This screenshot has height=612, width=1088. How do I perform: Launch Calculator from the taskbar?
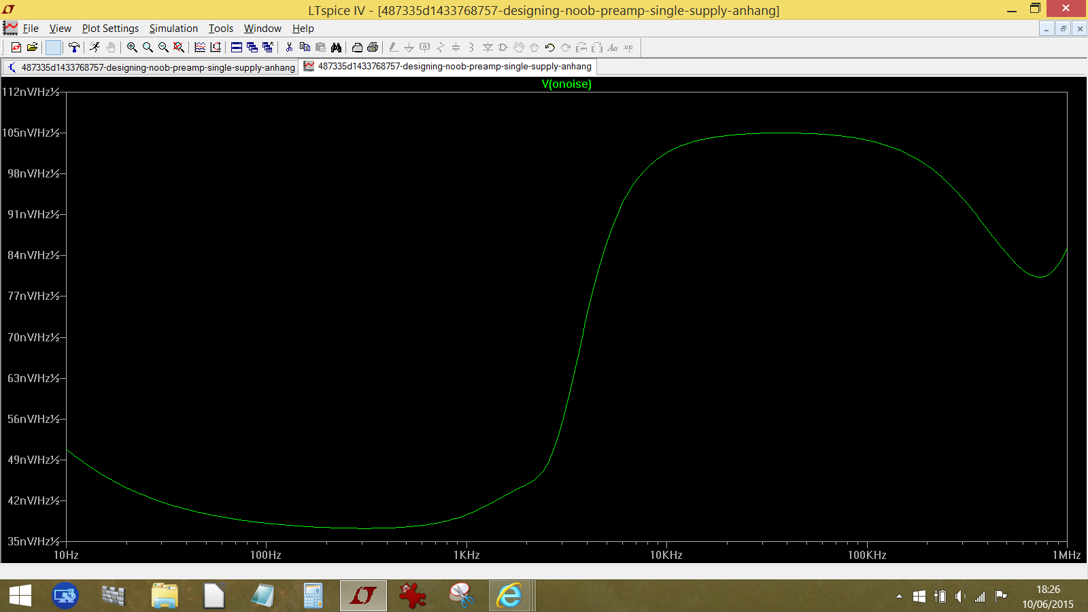click(x=313, y=596)
